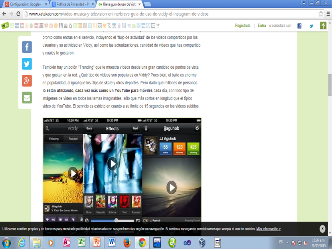Connect with Twitter icon in header
Screen dimensions: 332x249
click(311, 26)
